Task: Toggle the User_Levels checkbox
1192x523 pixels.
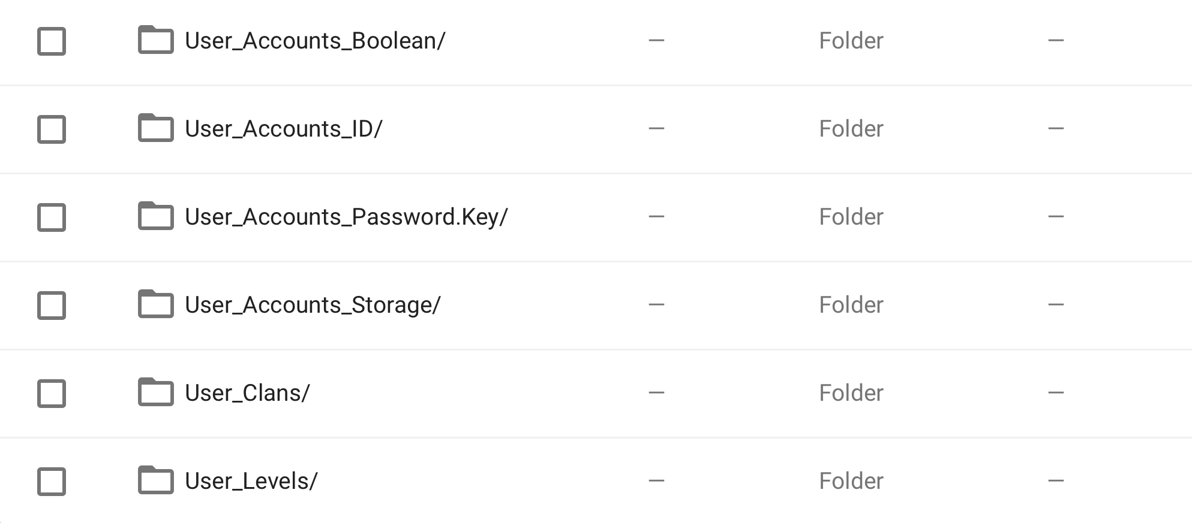Action: pyautogui.click(x=52, y=482)
